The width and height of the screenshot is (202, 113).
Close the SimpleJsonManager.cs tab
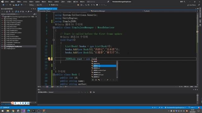click(x=56, y=9)
